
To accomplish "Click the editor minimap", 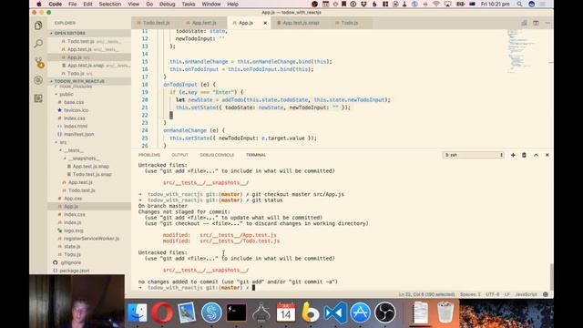I will 522,50.
